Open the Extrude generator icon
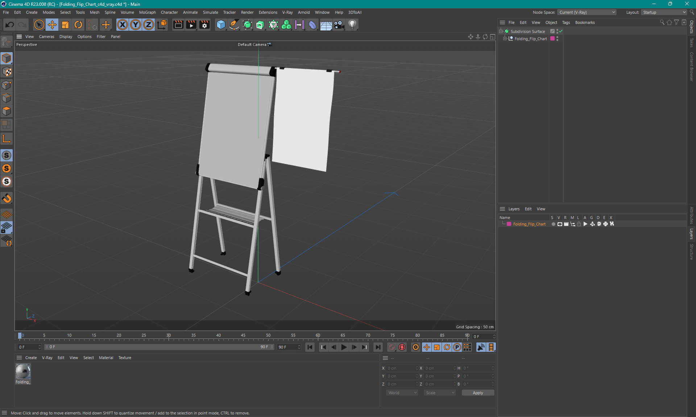The height and width of the screenshot is (417, 696). [260, 25]
